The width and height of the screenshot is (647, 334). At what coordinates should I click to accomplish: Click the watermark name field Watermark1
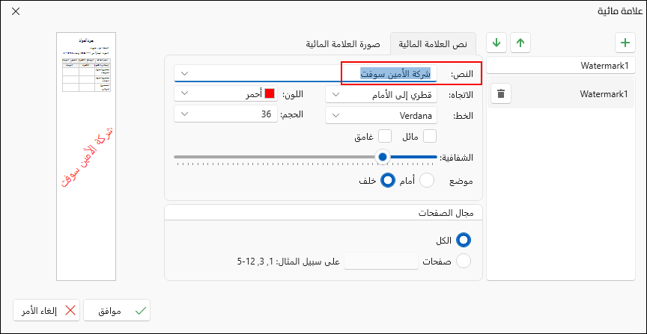pos(561,65)
